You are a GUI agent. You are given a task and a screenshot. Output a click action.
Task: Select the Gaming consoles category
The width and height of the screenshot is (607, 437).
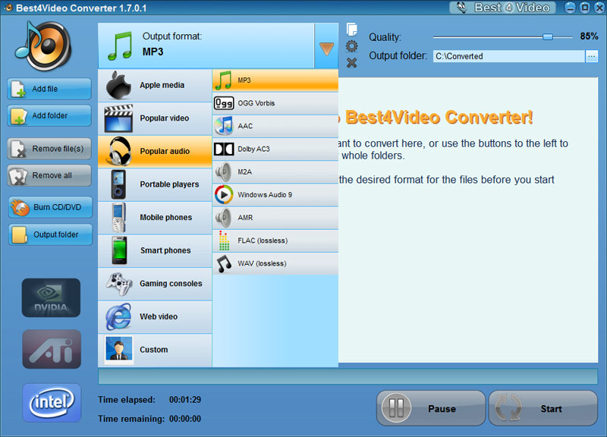tap(155, 284)
